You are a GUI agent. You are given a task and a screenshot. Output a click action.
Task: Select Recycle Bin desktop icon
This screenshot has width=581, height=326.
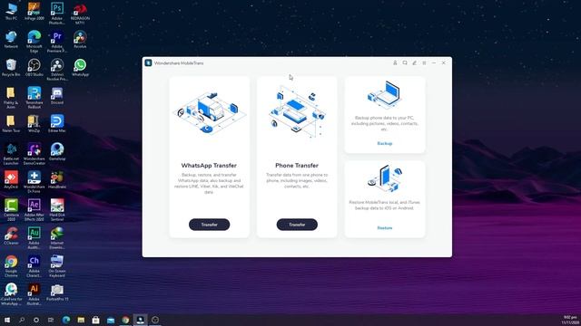11,68
